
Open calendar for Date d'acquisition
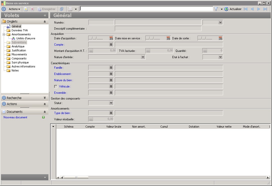click(x=111, y=38)
